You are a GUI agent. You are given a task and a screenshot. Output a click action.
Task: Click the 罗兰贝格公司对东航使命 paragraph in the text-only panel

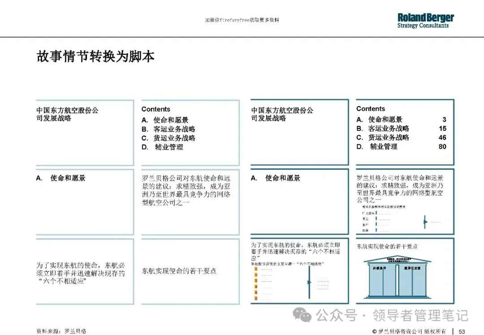pos(186,190)
